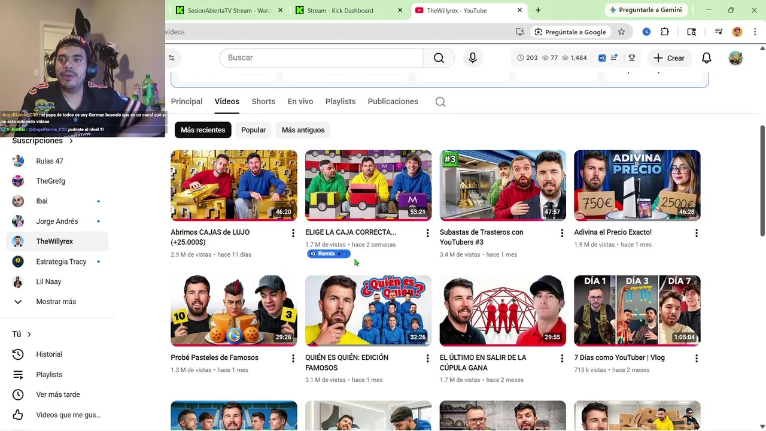Expand the Suscripciones section chevron

71,141
